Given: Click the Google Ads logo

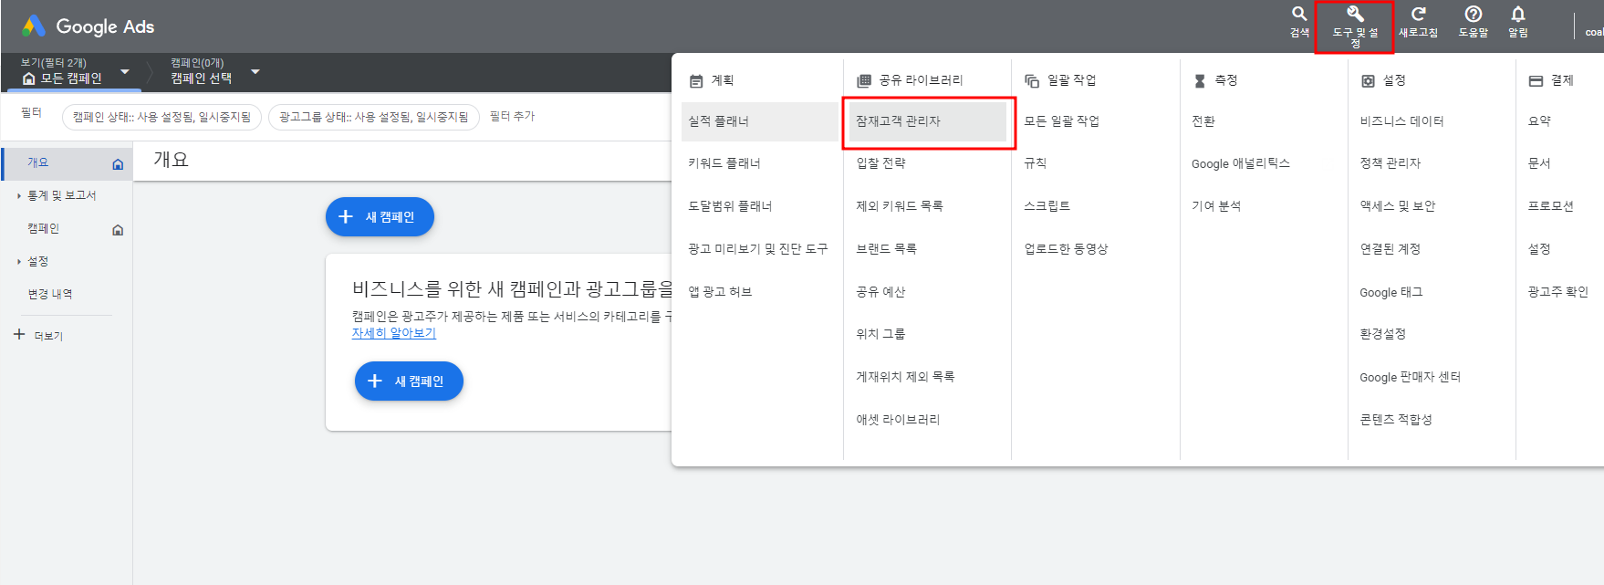Looking at the screenshot, I should pos(89,26).
